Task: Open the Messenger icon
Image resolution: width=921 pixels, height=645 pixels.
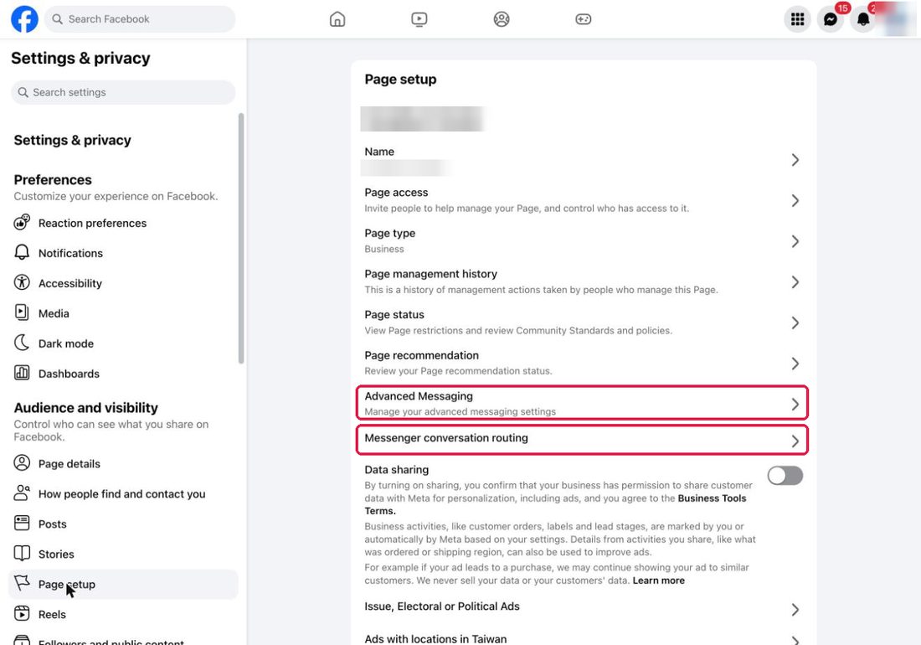Action: [x=830, y=18]
